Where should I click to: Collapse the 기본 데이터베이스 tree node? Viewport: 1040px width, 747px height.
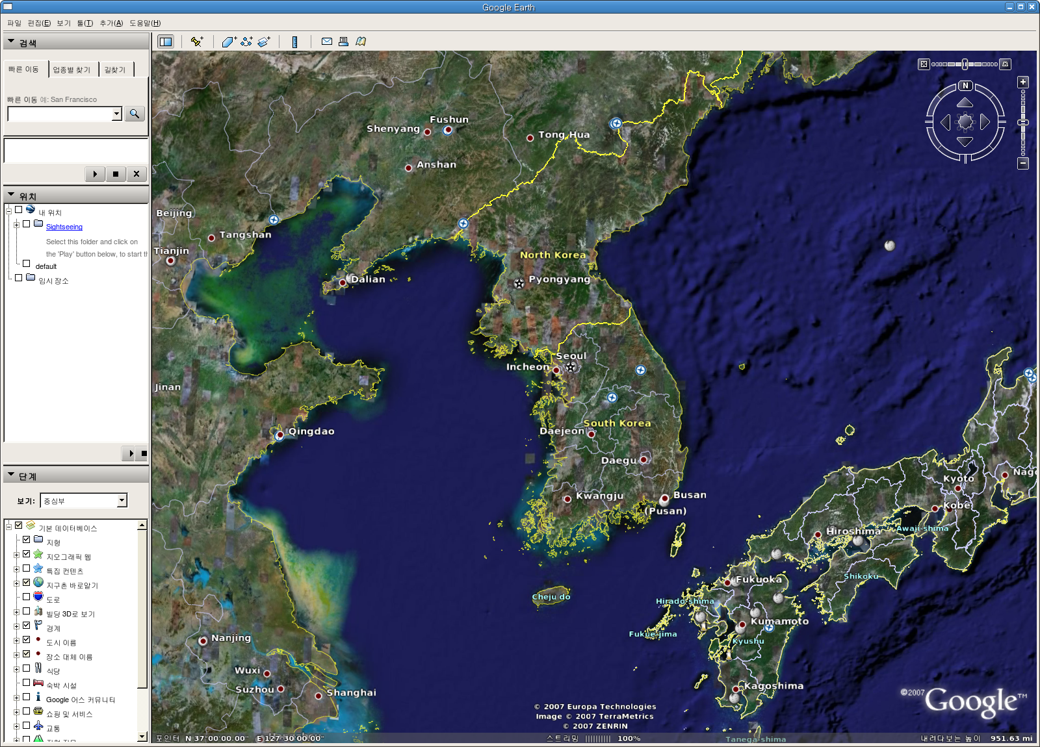tap(8, 526)
